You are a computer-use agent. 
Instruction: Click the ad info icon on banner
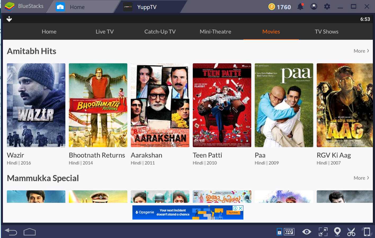[235, 208]
